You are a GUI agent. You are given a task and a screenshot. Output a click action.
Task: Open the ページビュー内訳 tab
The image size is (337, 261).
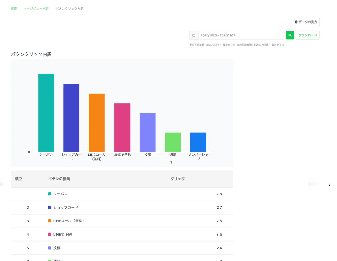36,8
